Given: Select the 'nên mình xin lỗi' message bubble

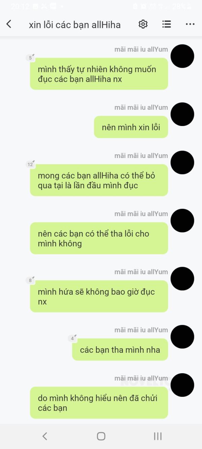Looking at the screenshot, I should tap(131, 127).
